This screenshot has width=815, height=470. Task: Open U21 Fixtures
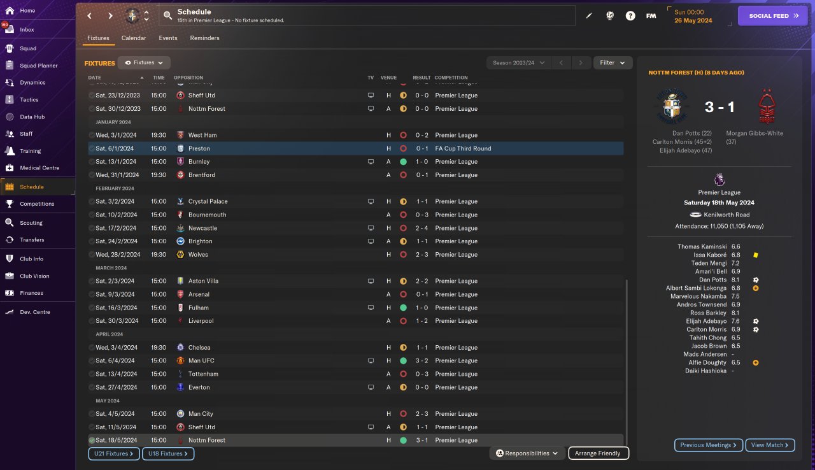point(115,454)
